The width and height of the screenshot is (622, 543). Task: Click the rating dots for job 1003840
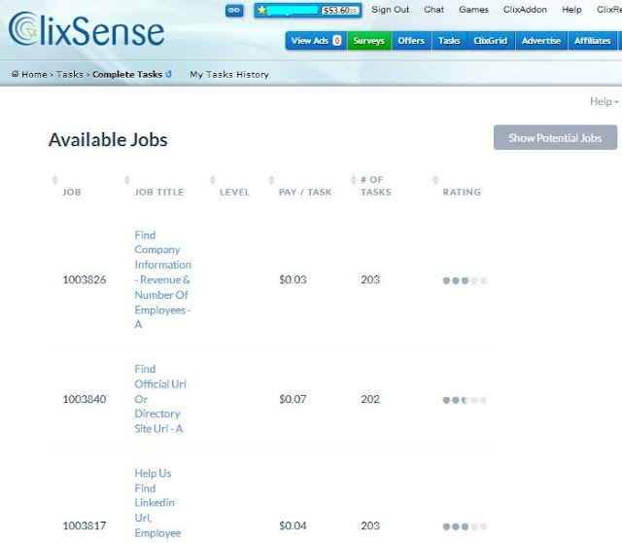(465, 400)
